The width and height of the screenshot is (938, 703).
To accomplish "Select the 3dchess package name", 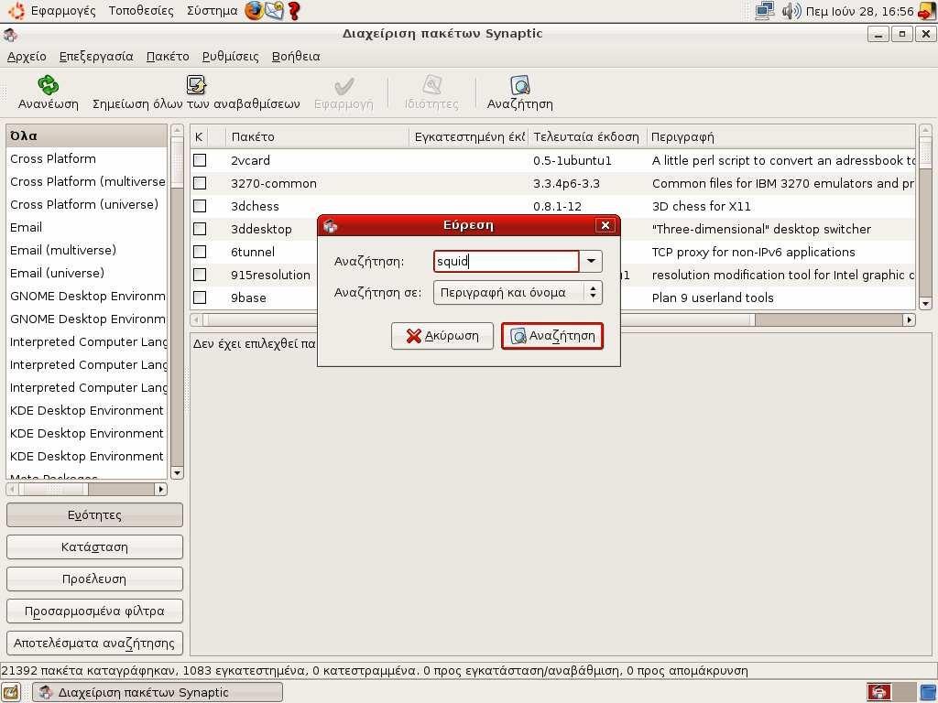I will pos(255,206).
